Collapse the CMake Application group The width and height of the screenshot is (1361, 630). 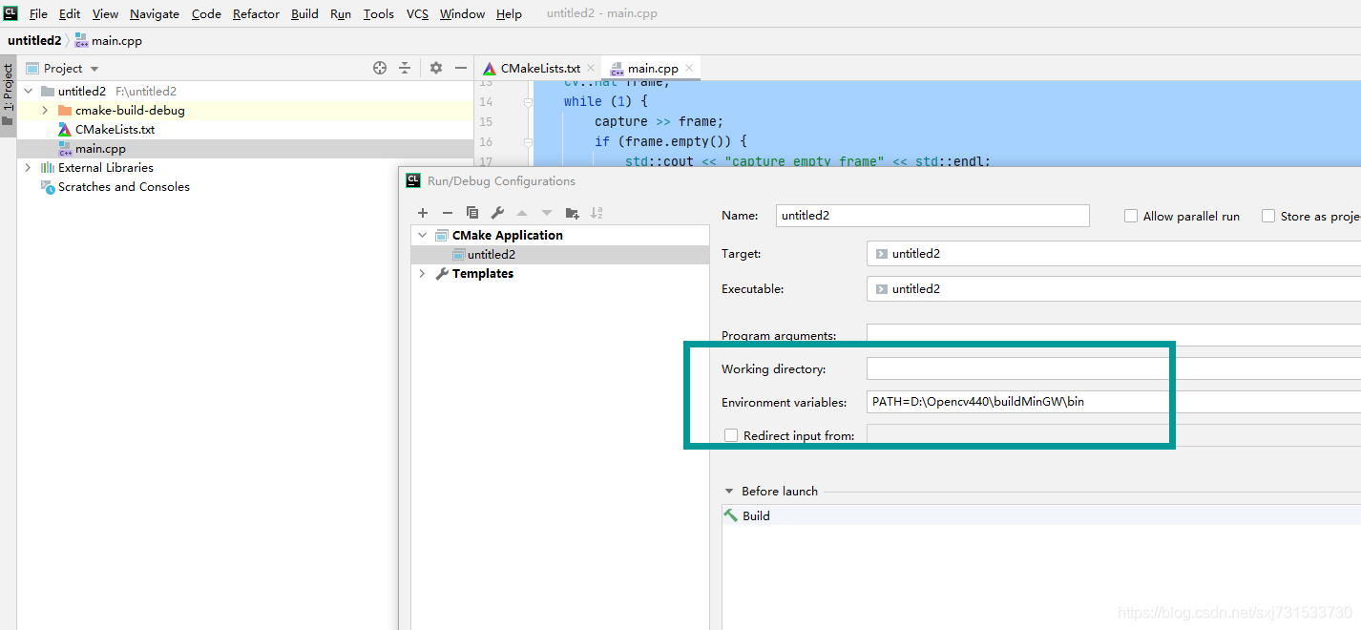(x=423, y=235)
